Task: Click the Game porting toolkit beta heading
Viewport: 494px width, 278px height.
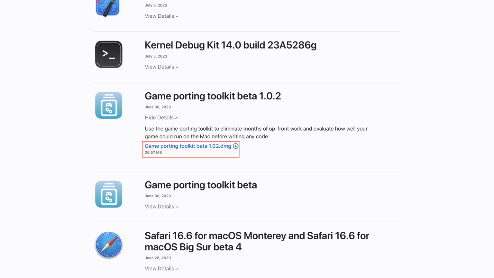Action: pyautogui.click(x=200, y=185)
